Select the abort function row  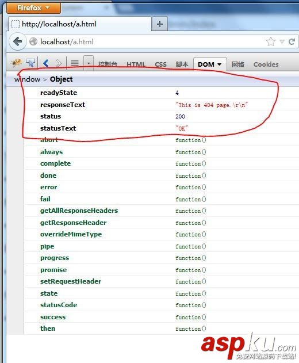pyautogui.click(x=162, y=140)
